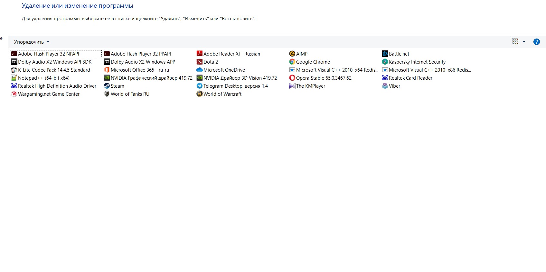Select the Dota 2 text entry
This screenshot has height=272, width=546.
[x=211, y=62]
